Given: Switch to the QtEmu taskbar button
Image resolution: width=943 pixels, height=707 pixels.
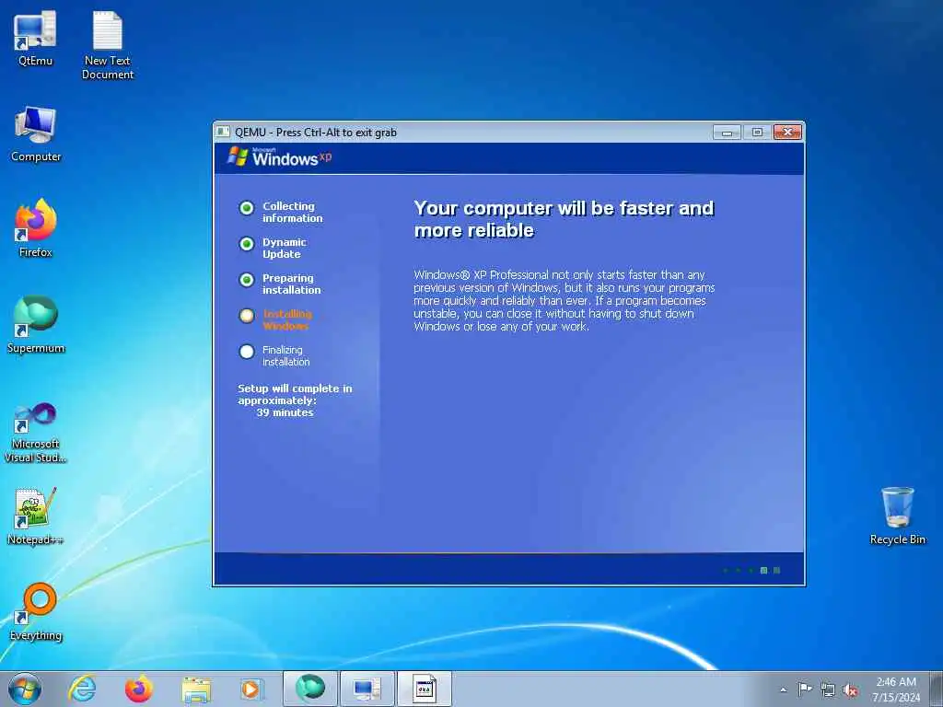Looking at the screenshot, I should click(x=367, y=689).
